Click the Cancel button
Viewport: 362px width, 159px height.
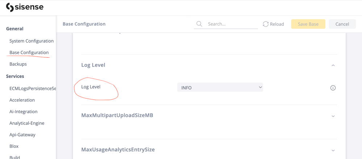coord(342,24)
